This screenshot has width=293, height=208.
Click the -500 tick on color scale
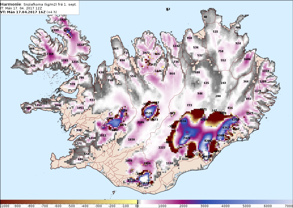(x=71, y=206)
